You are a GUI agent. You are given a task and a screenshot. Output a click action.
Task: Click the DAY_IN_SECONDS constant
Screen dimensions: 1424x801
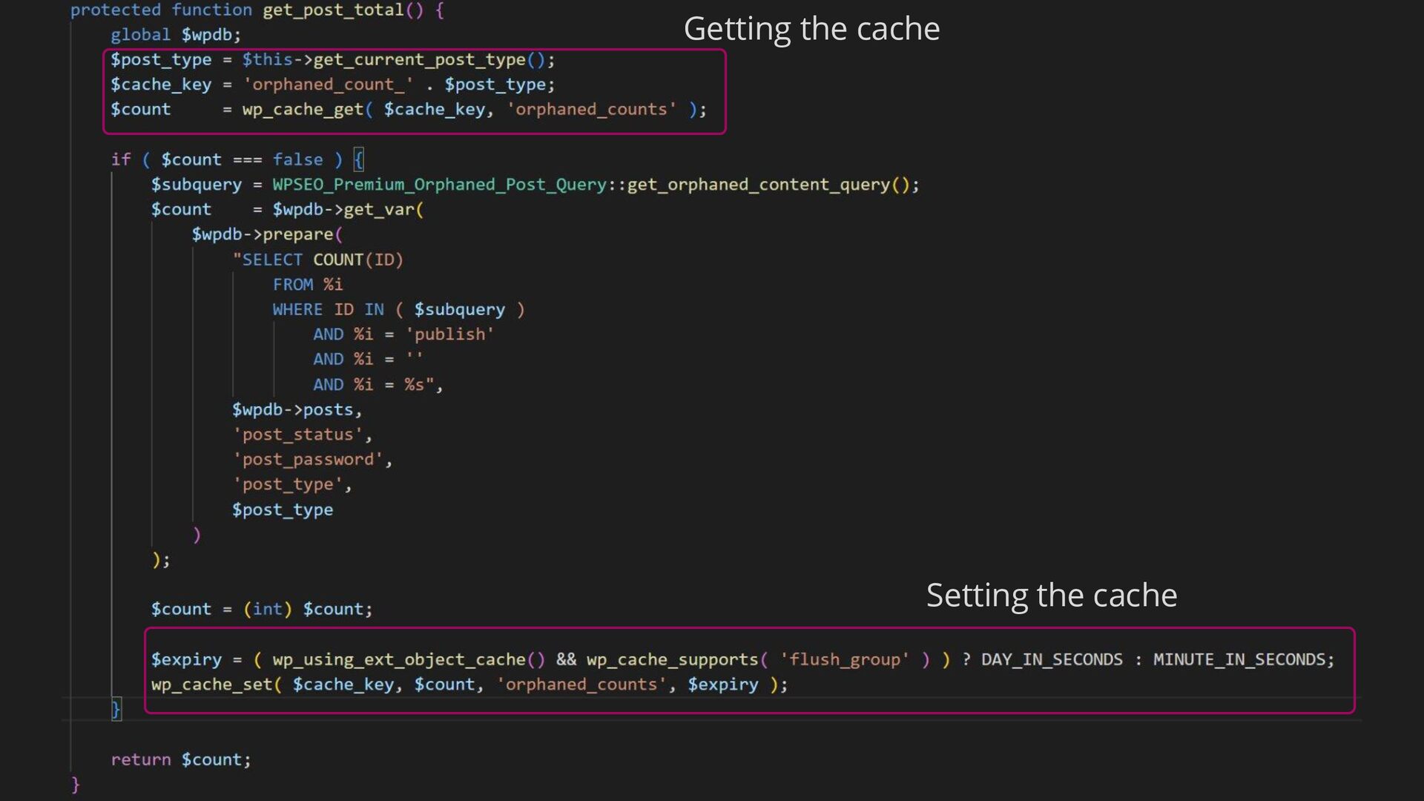[1052, 659]
